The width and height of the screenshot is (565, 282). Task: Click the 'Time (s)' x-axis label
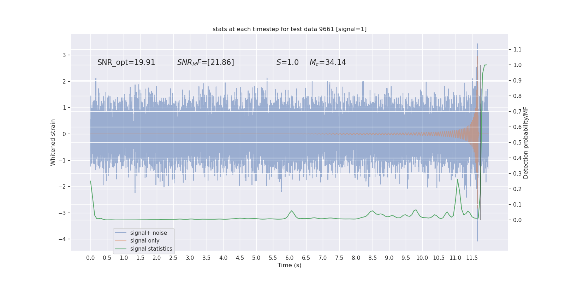(290, 265)
